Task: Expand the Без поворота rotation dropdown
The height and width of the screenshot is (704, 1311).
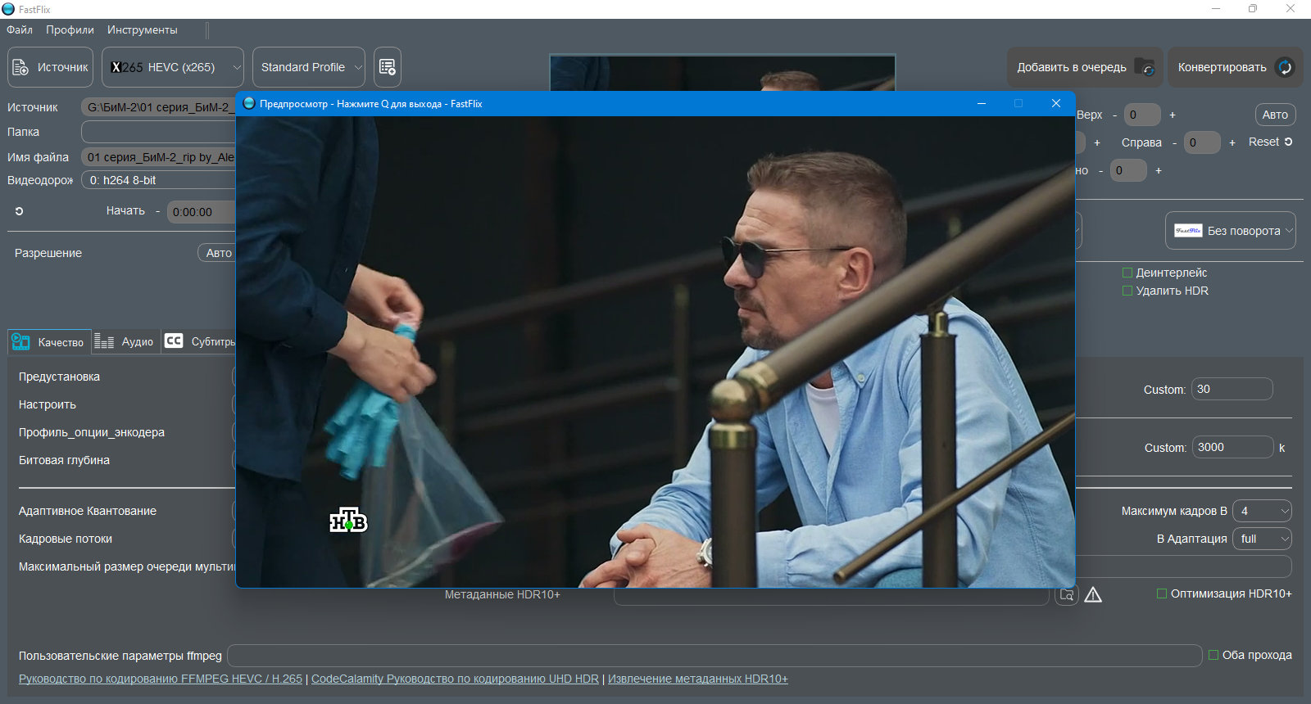Action: 1231,231
